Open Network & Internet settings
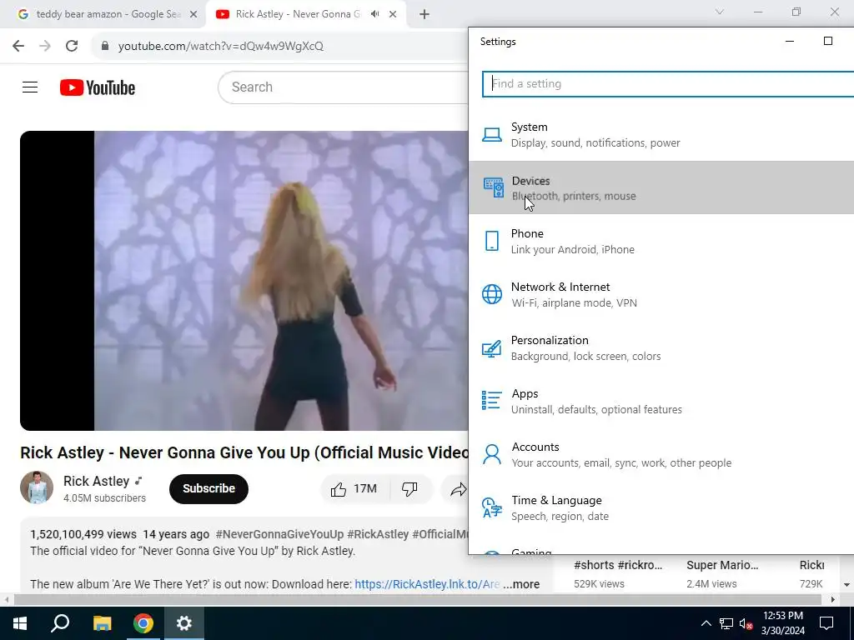Image resolution: width=854 pixels, height=640 pixels. pos(661,294)
